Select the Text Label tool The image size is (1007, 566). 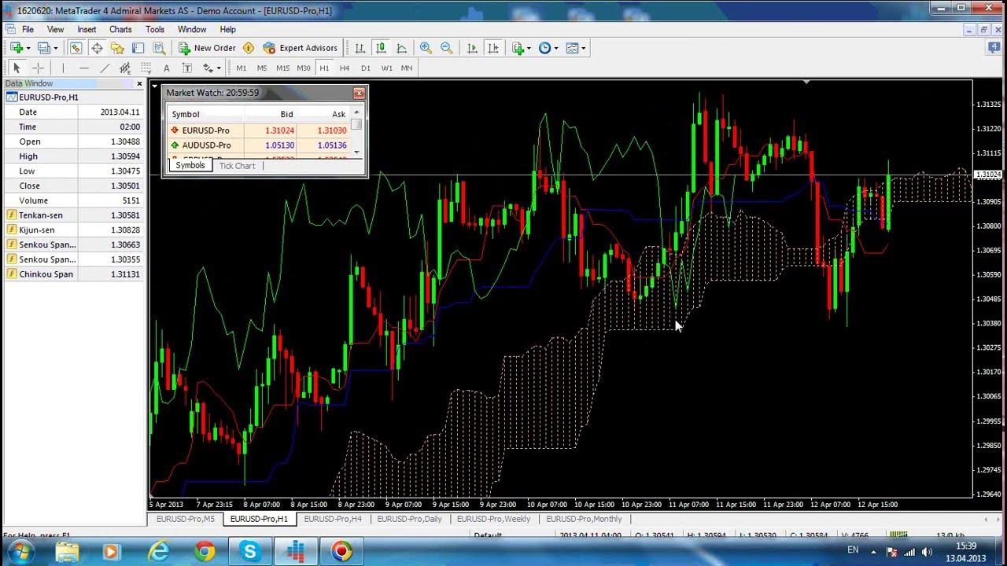click(186, 68)
